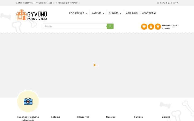The image size is (194, 121).
Task: Click the user icon beside Mano paskyra
Action: tap(17, 3)
